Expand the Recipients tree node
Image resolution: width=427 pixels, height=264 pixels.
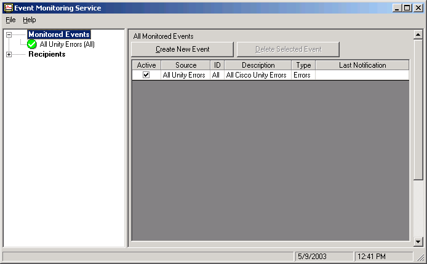9,54
